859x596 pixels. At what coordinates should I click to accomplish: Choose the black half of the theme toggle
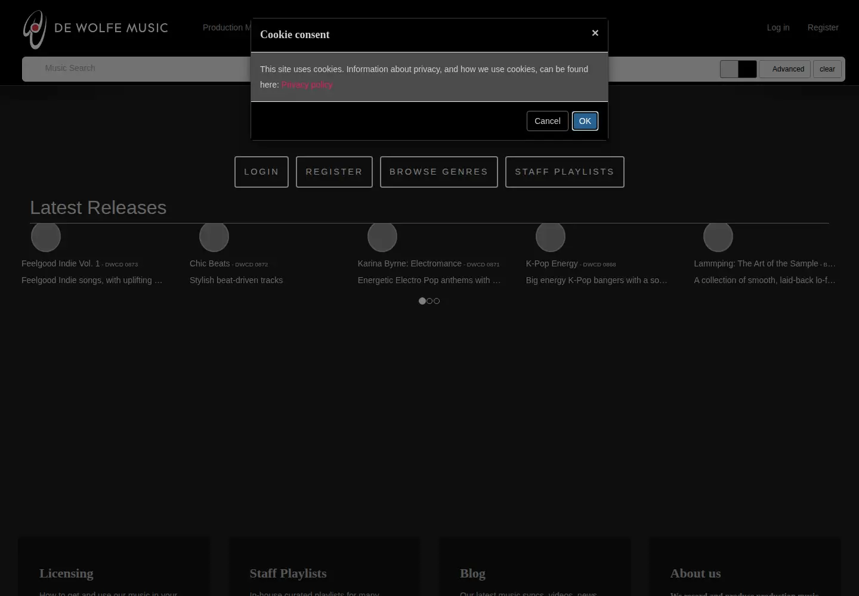pyautogui.click(x=747, y=69)
